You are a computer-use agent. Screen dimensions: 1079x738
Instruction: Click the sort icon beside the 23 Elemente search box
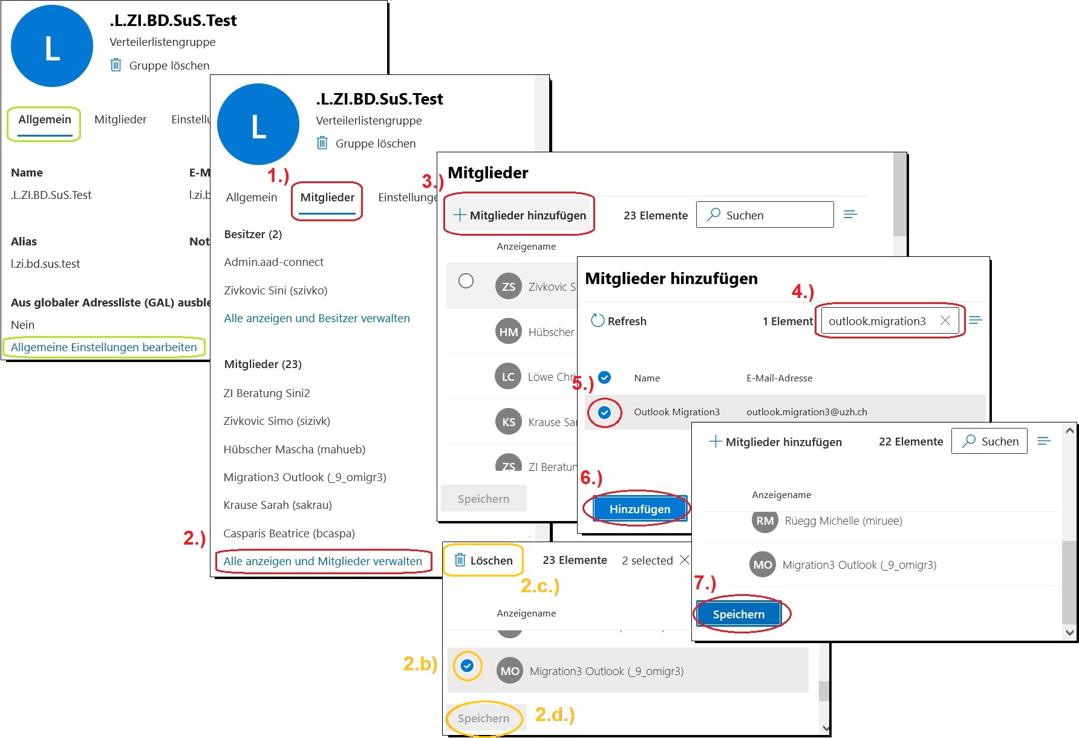point(851,214)
